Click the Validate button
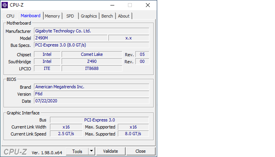 [110, 151]
